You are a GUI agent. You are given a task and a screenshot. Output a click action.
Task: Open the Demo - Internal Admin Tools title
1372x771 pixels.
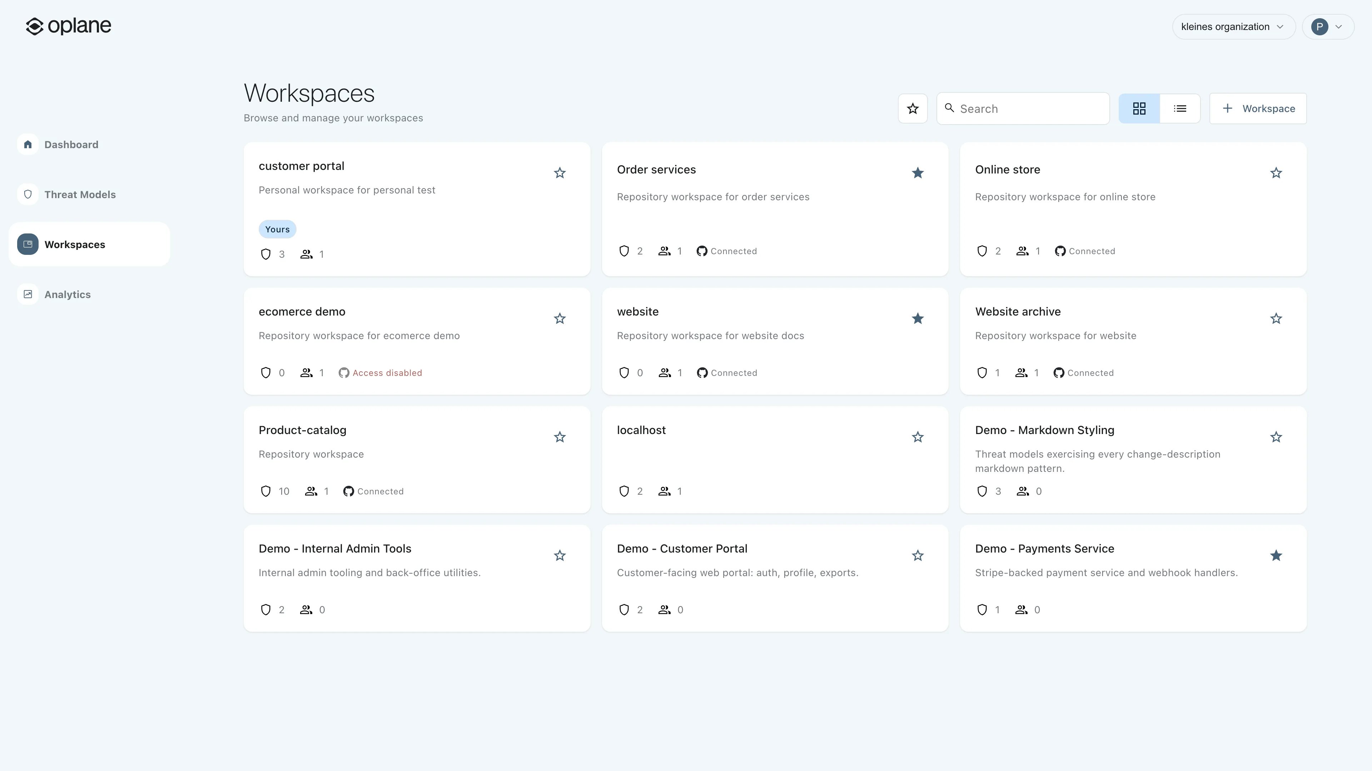335,549
